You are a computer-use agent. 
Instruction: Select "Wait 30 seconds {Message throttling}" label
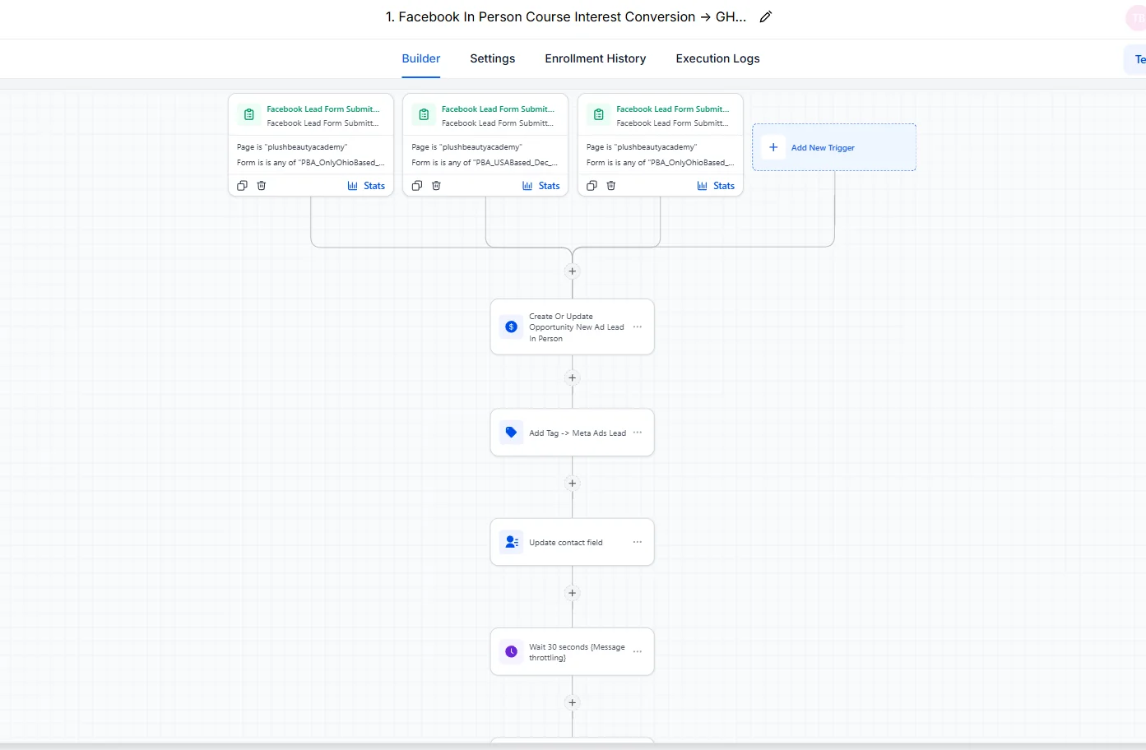(x=577, y=652)
